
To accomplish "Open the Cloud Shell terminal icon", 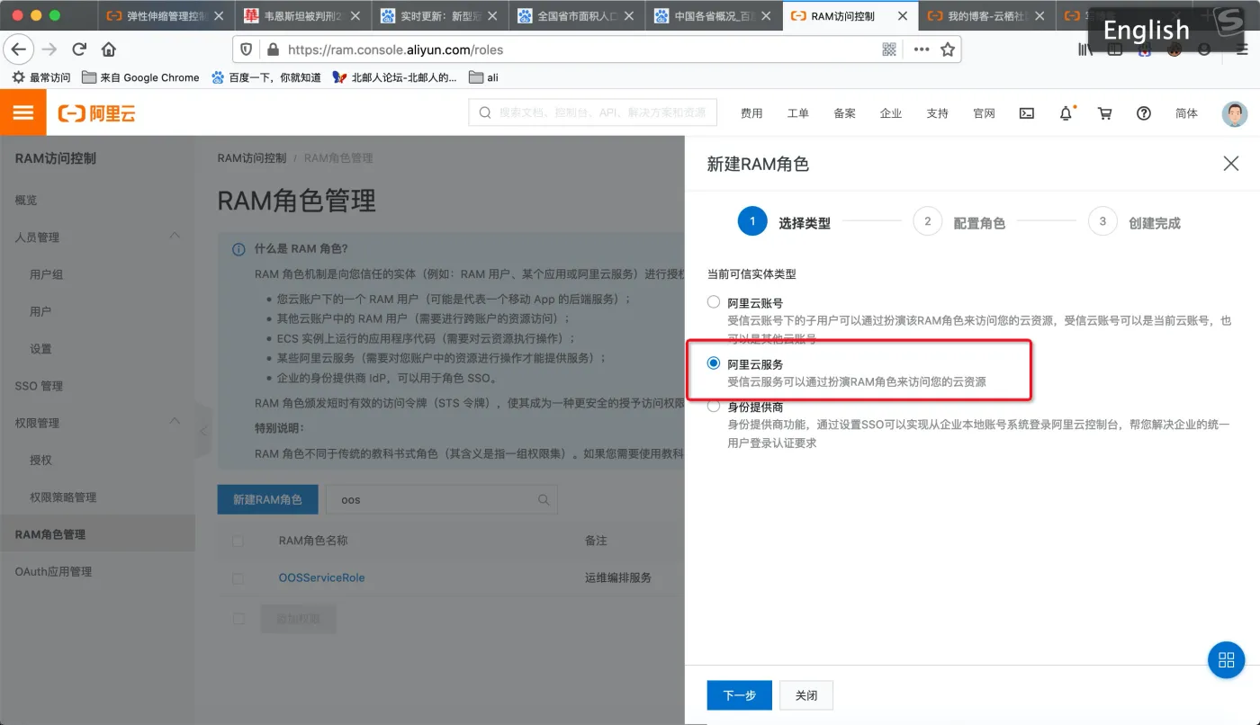I will click(1026, 113).
